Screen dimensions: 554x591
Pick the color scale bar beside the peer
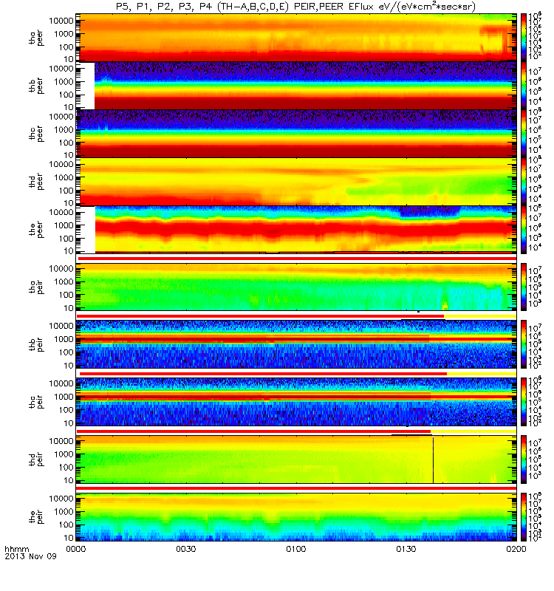(x=524, y=229)
